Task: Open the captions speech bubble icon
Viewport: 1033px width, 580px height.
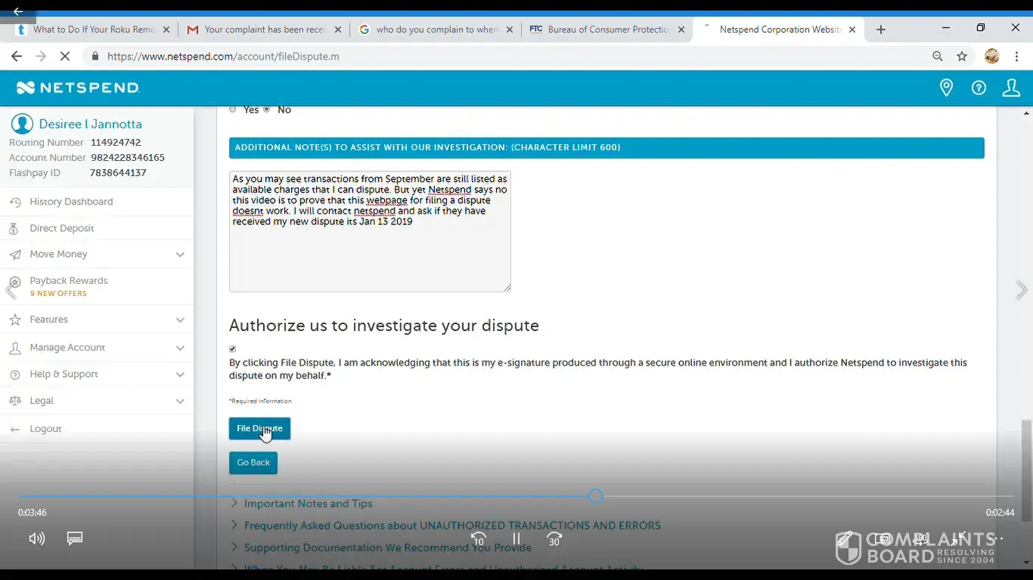Action: coord(75,538)
